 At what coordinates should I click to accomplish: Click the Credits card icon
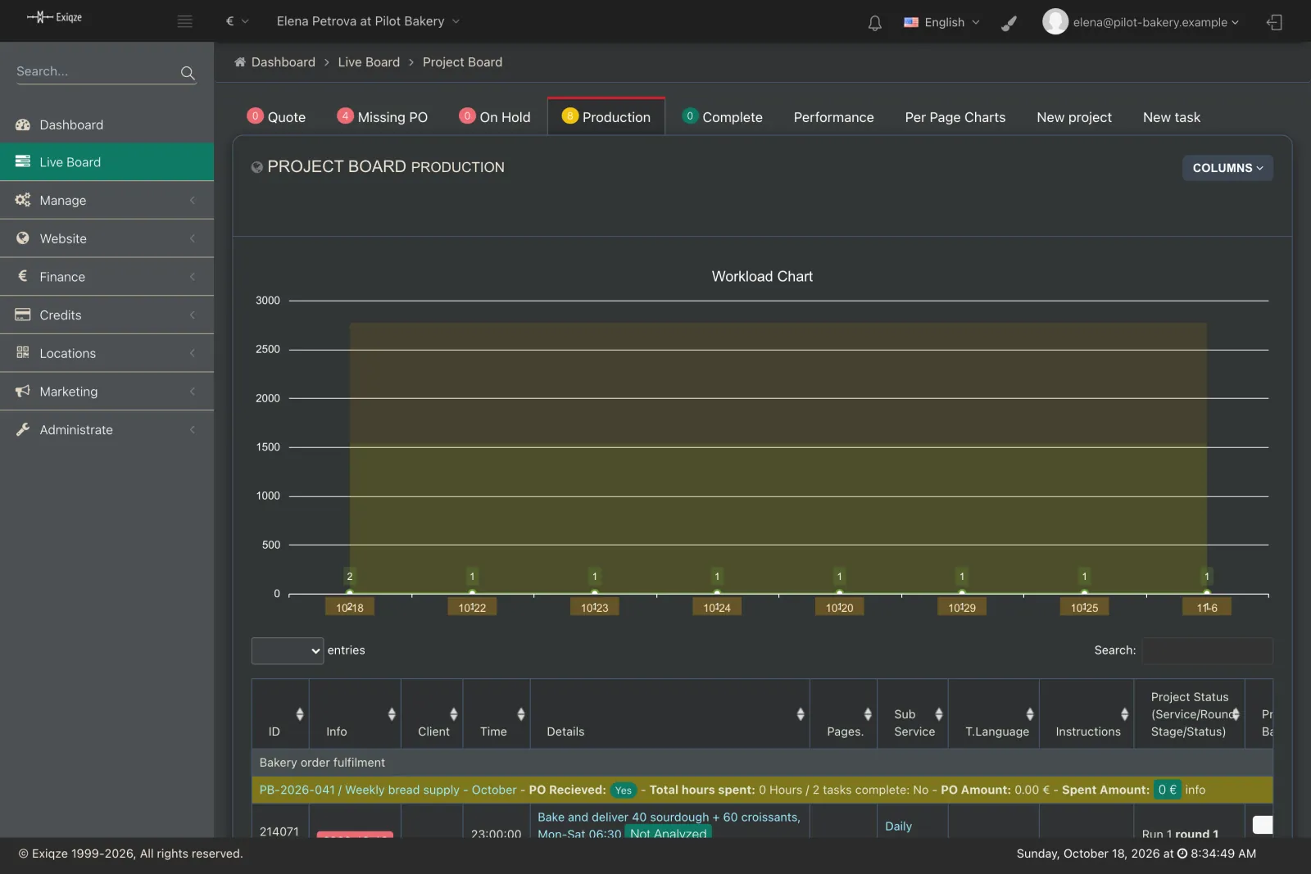pyautogui.click(x=23, y=315)
